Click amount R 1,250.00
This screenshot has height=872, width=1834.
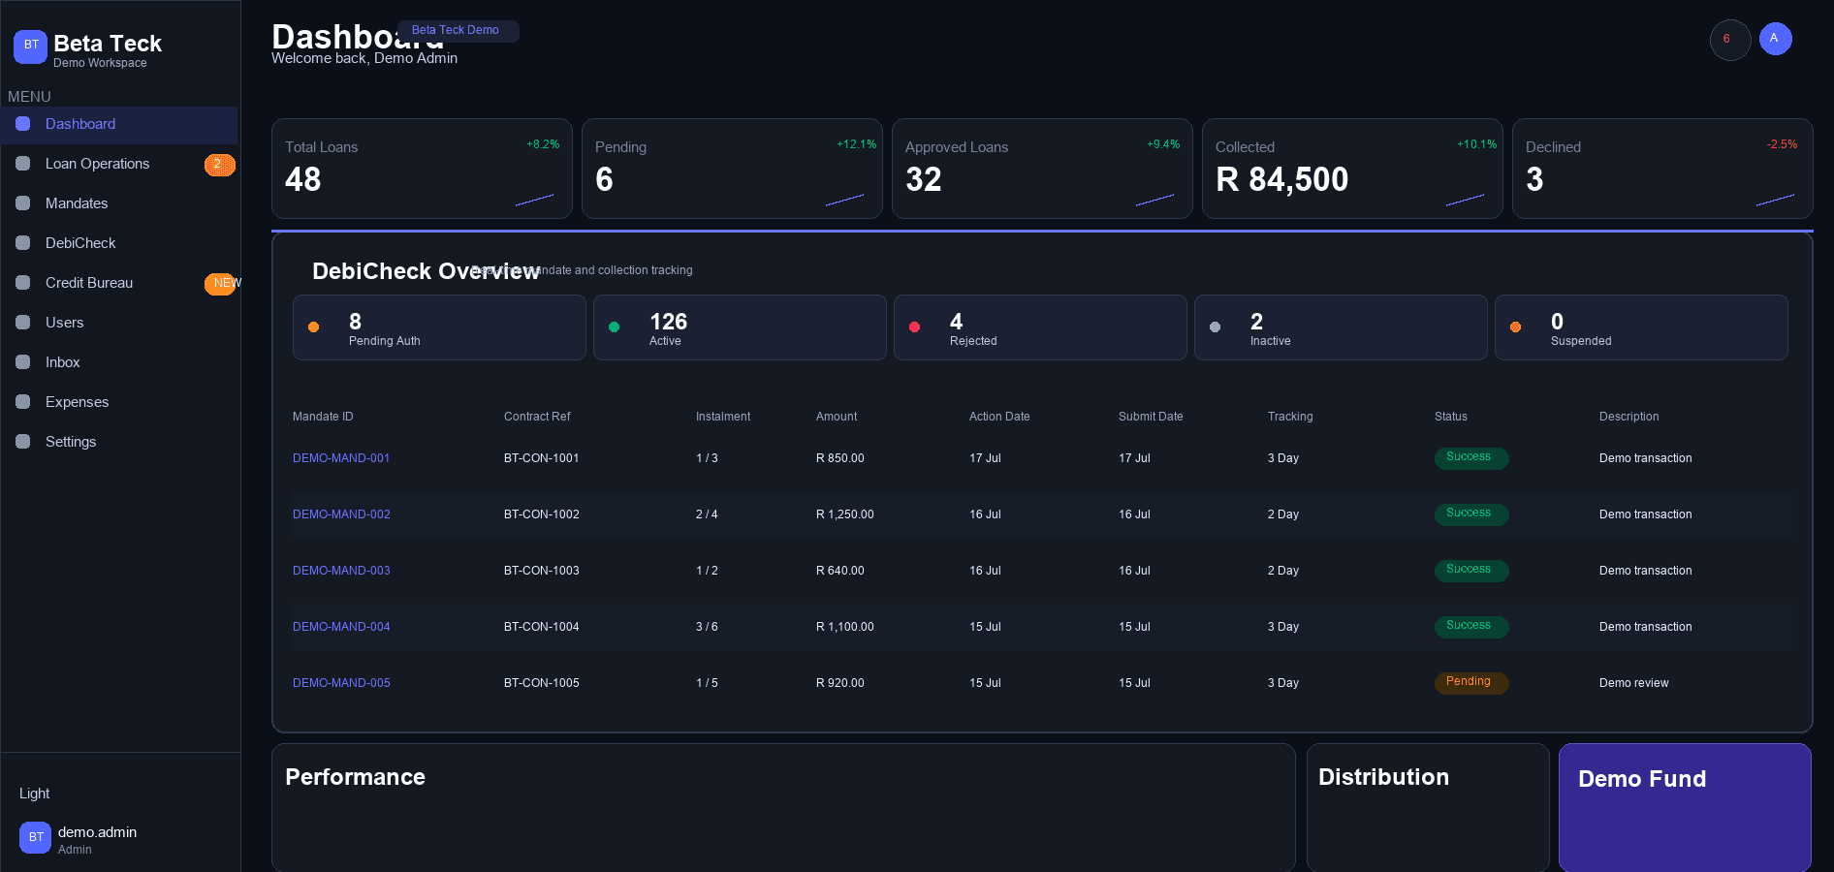[x=844, y=514]
